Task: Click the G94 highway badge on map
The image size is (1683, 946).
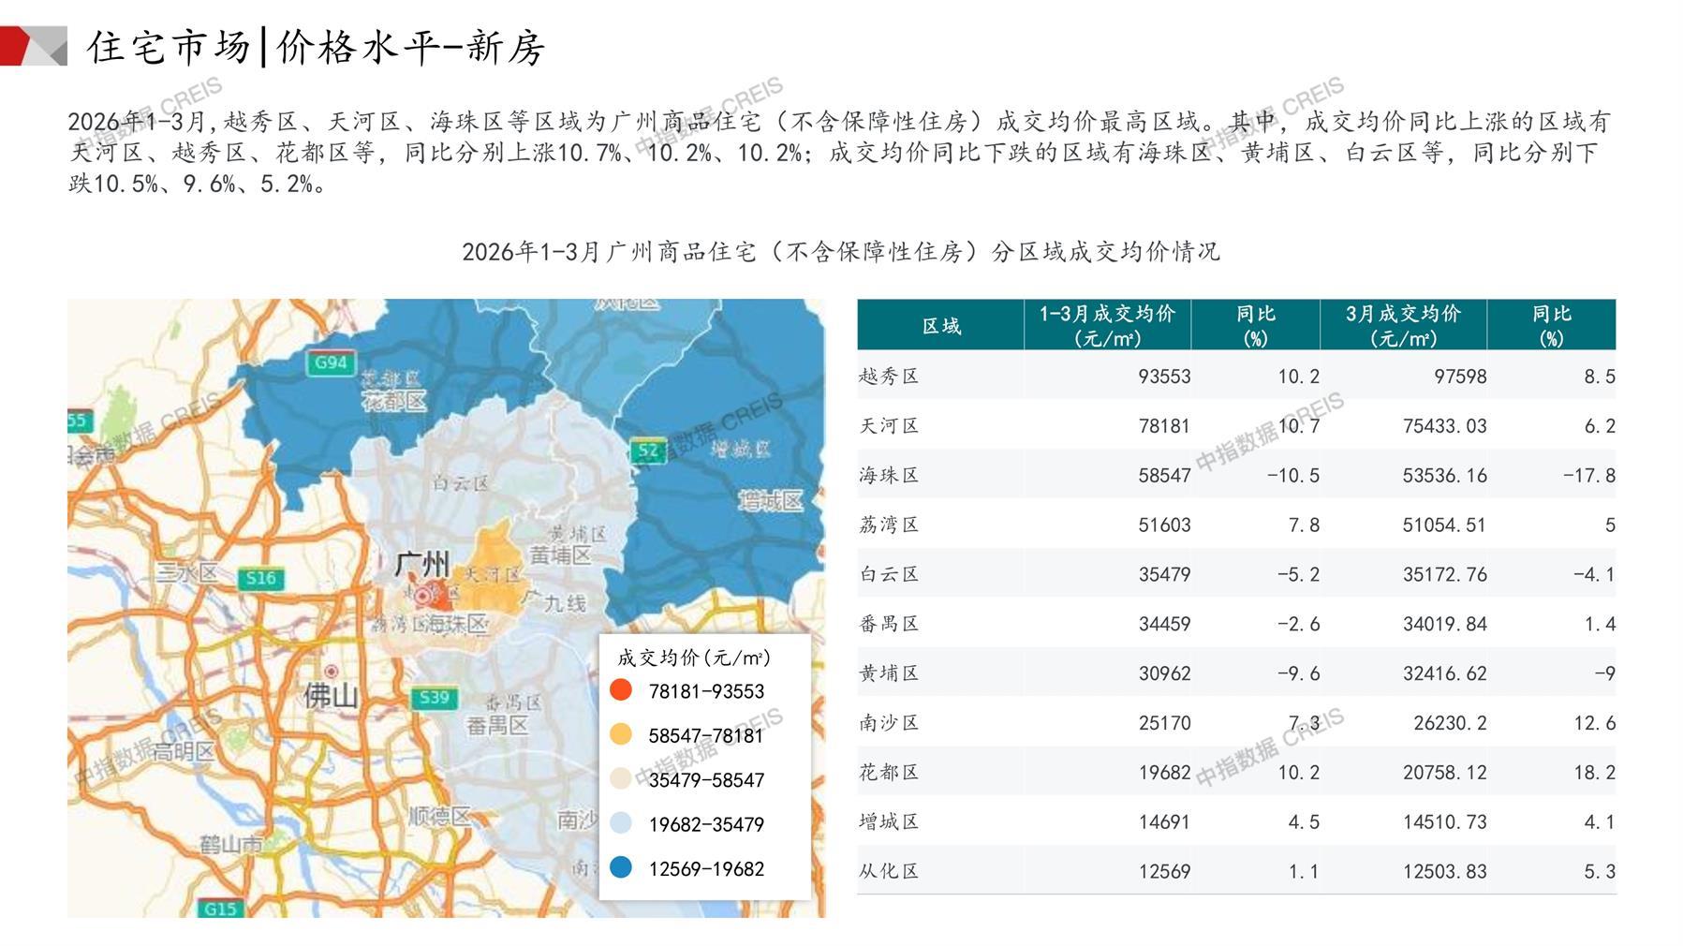Action: click(x=331, y=362)
